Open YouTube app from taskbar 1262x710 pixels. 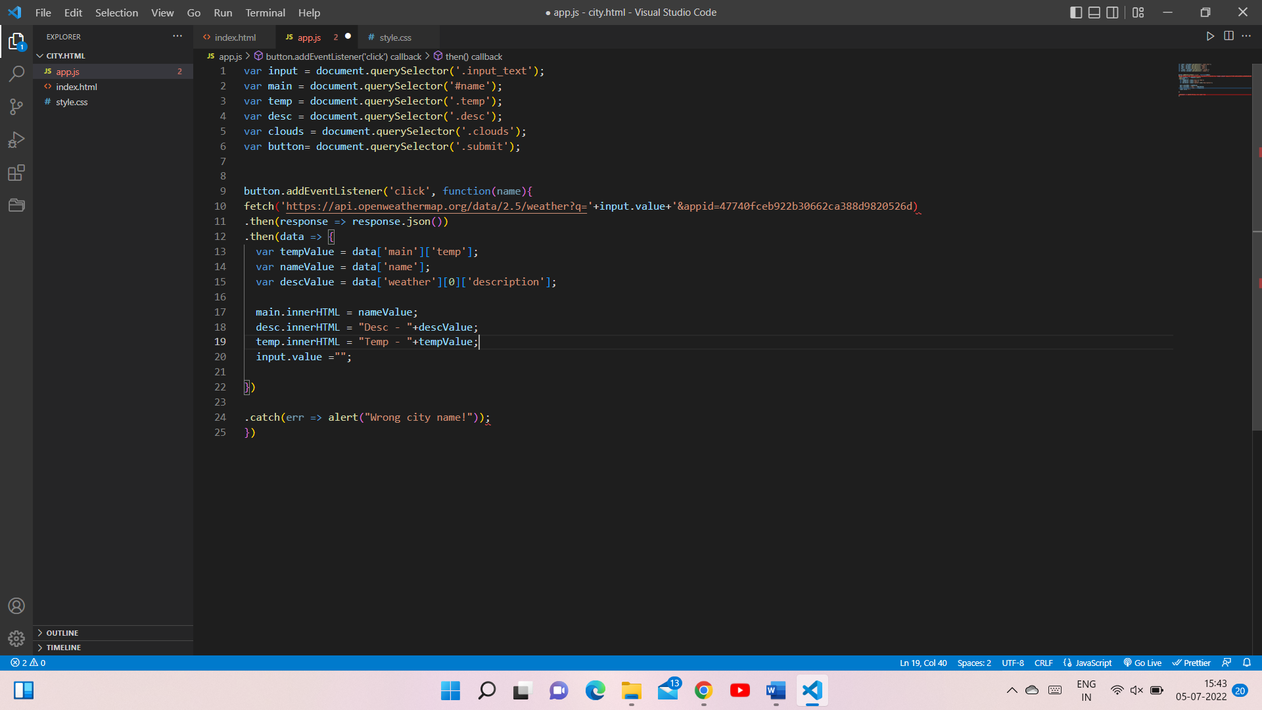click(x=739, y=690)
